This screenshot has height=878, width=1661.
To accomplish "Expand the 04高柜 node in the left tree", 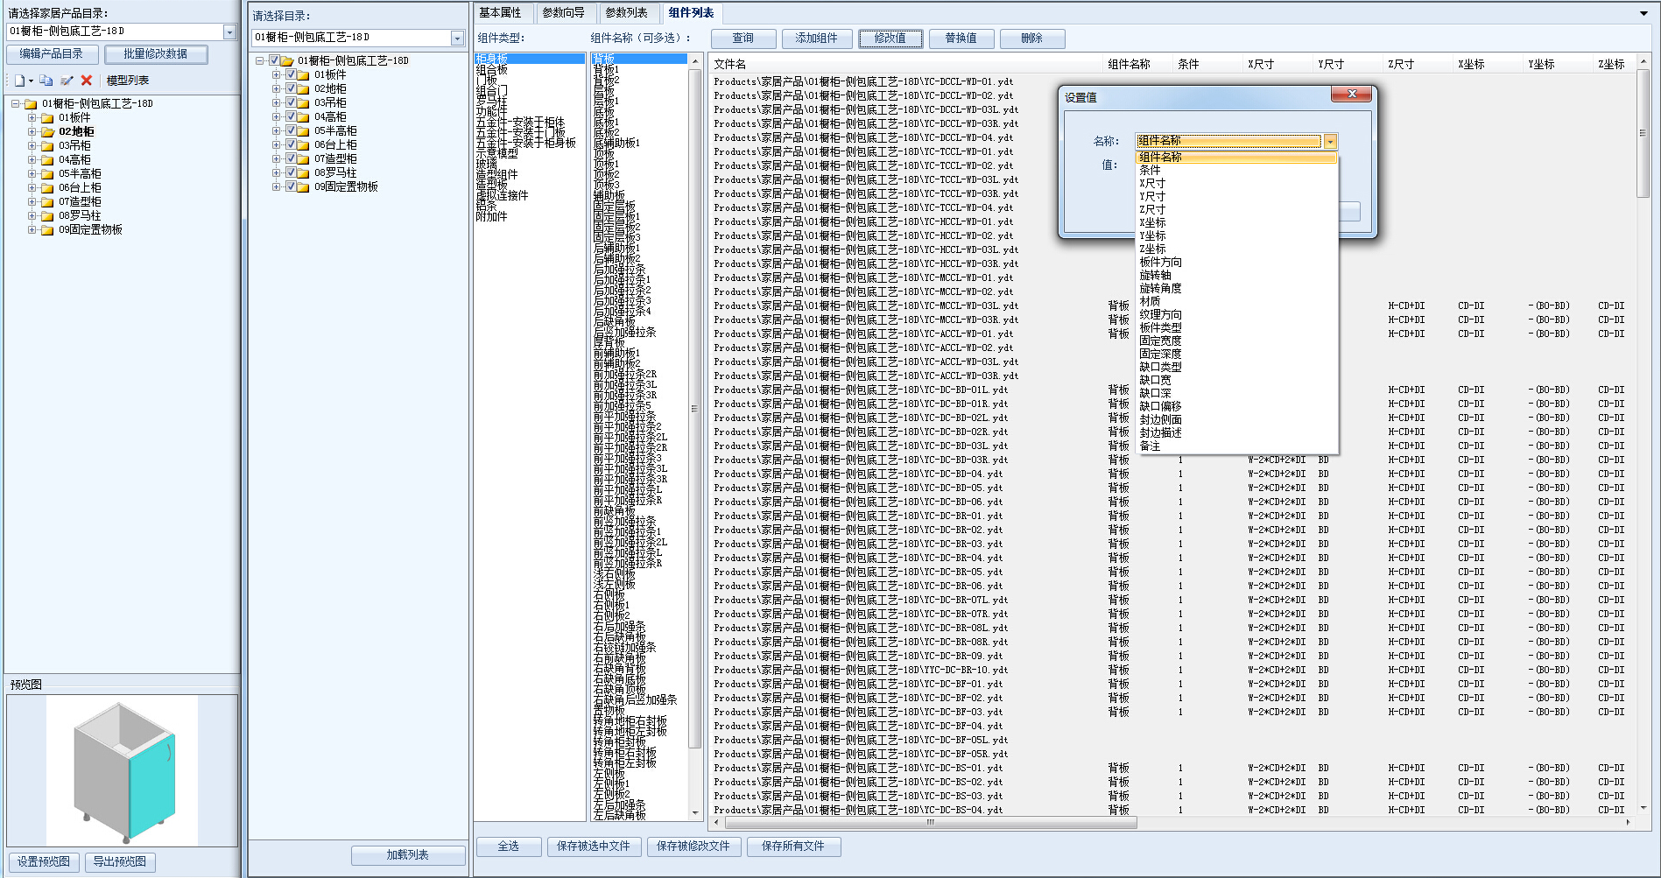I will tap(32, 160).
